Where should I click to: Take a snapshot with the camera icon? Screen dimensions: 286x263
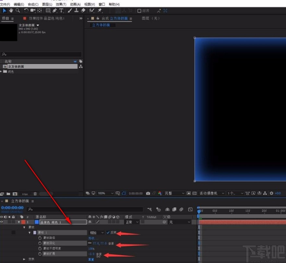click(148, 193)
